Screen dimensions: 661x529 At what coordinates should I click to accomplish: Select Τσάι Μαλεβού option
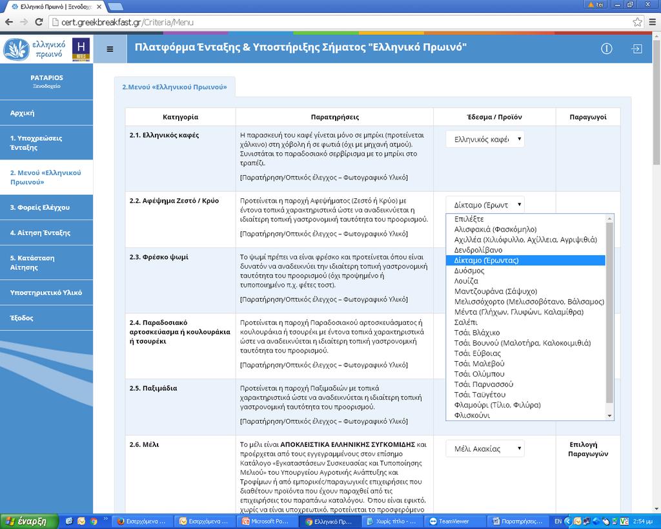point(525,364)
